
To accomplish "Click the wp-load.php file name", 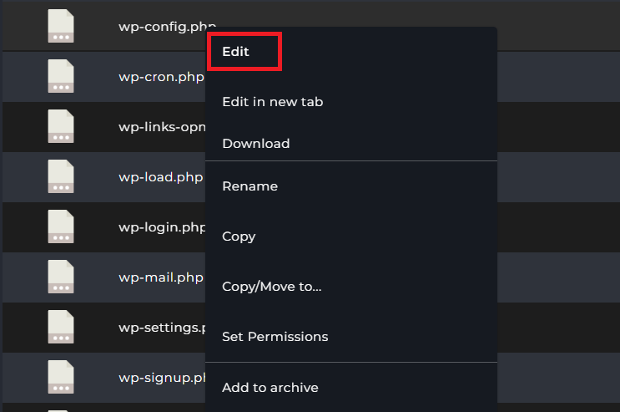I will tap(160, 177).
